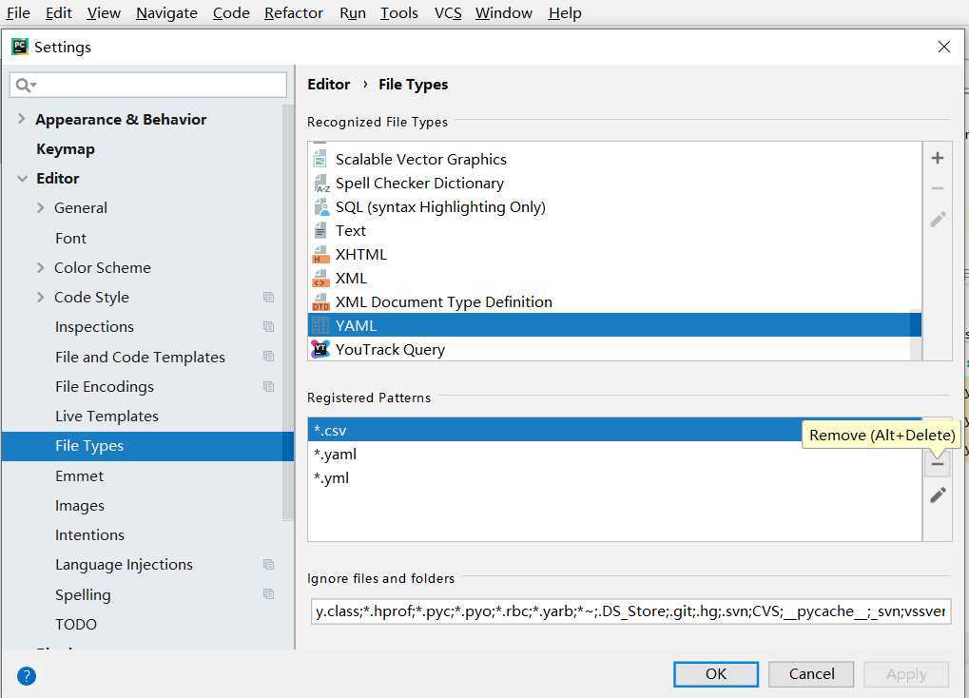The height and width of the screenshot is (698, 969).
Task: Click the settings search field
Action: (148, 86)
